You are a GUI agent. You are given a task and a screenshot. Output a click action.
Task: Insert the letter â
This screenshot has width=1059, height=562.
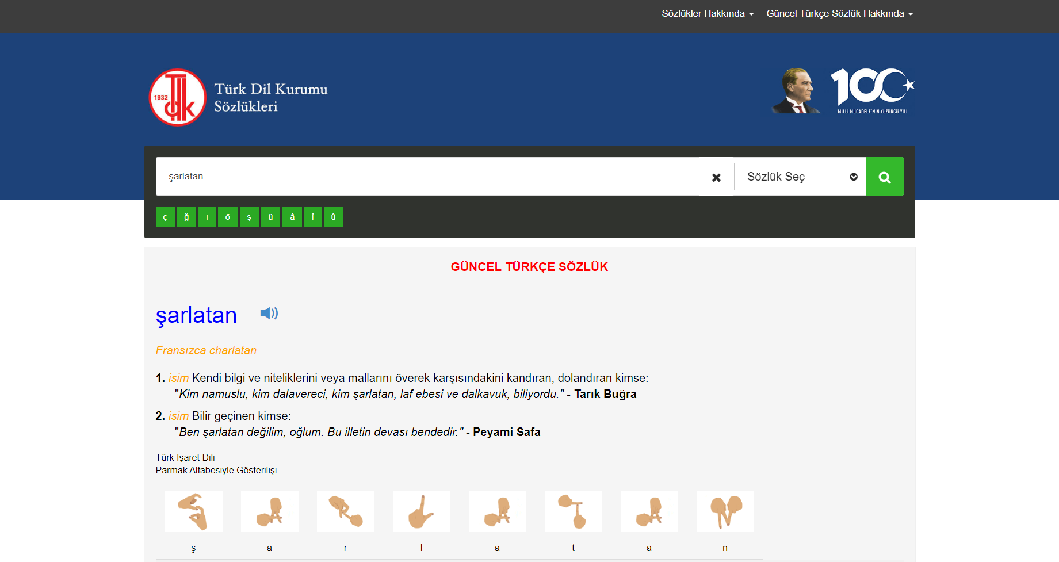pyautogui.click(x=292, y=217)
